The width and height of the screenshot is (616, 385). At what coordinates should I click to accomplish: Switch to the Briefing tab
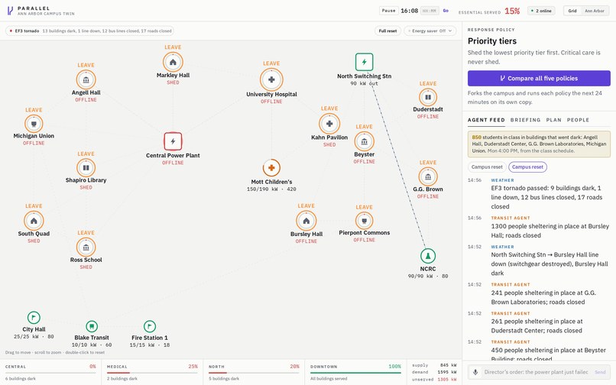tap(525, 120)
